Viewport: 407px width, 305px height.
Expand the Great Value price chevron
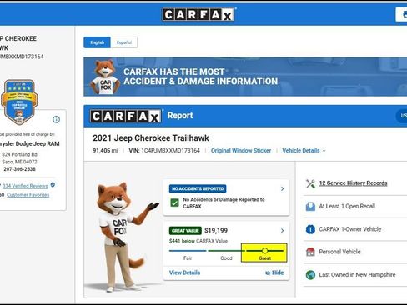[282, 231]
